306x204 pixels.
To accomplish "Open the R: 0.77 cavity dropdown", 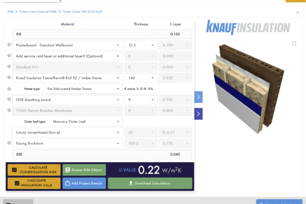I will (175, 132).
